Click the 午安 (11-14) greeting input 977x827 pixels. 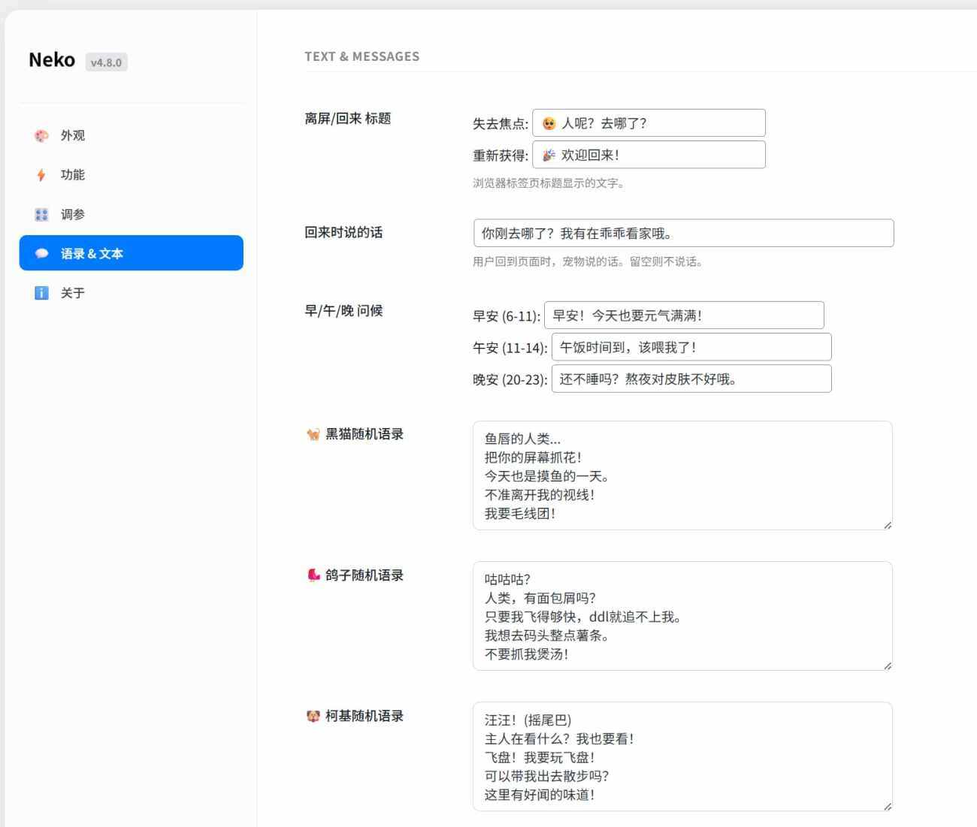[x=691, y=347]
